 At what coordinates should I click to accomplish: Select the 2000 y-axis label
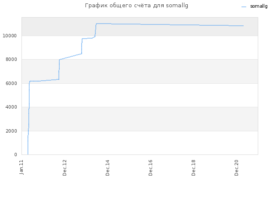(11, 131)
